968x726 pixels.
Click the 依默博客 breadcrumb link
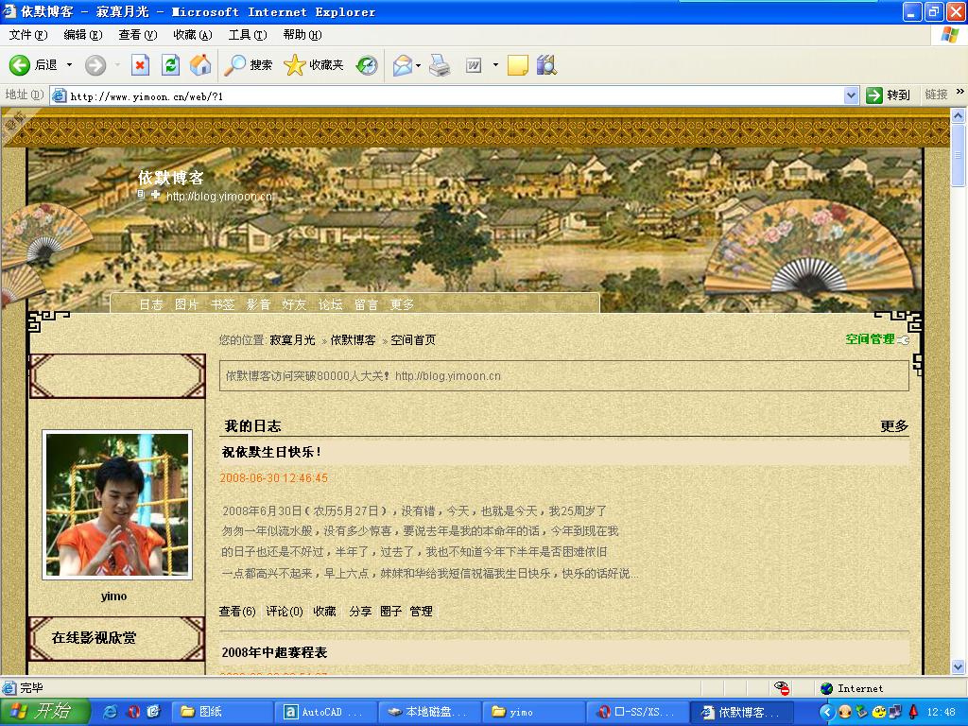click(x=354, y=340)
